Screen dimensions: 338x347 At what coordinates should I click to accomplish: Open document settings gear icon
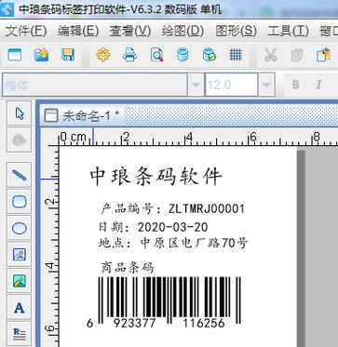[103, 55]
